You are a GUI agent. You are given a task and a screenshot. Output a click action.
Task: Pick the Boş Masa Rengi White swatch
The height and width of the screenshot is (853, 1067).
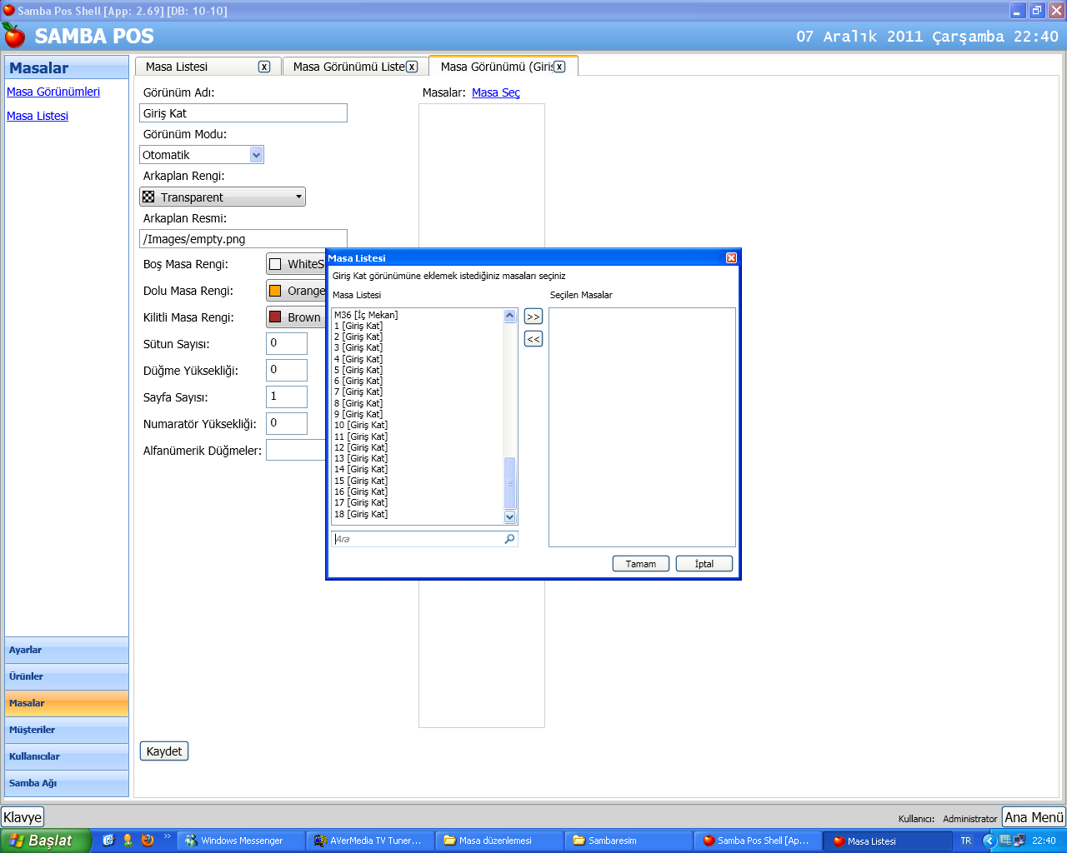pos(275,264)
